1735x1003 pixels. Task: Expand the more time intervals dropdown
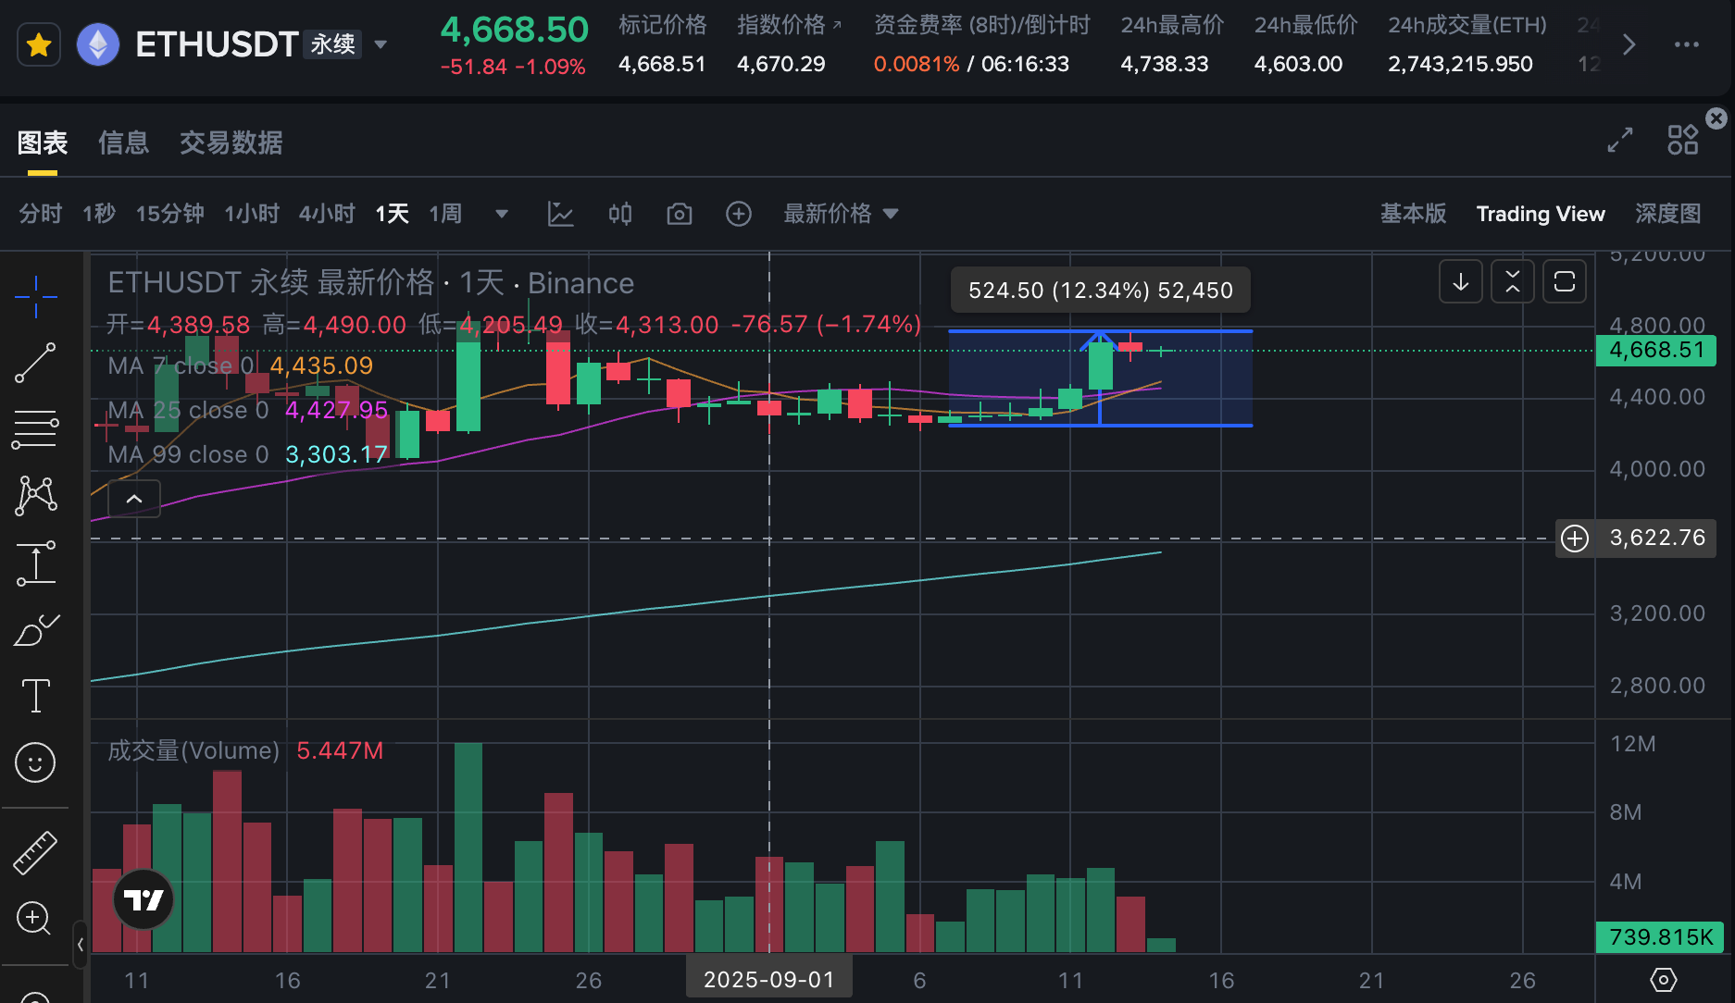pyautogui.click(x=502, y=215)
